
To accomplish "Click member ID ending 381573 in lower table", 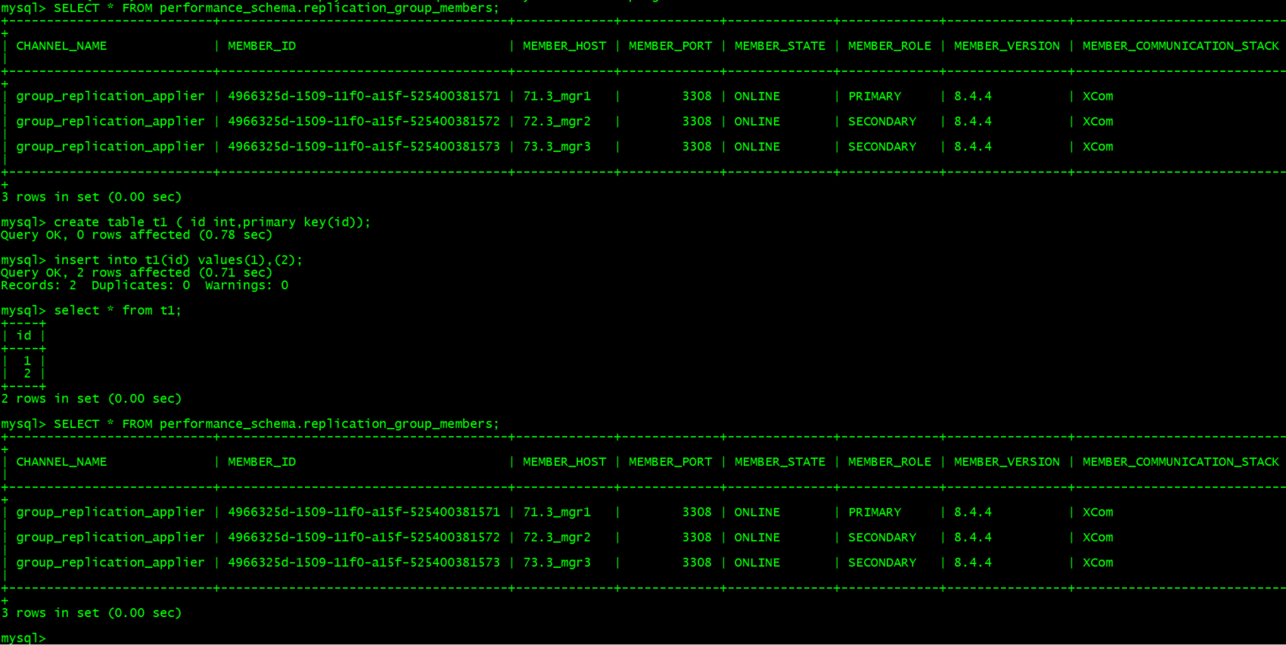I will tap(364, 563).
